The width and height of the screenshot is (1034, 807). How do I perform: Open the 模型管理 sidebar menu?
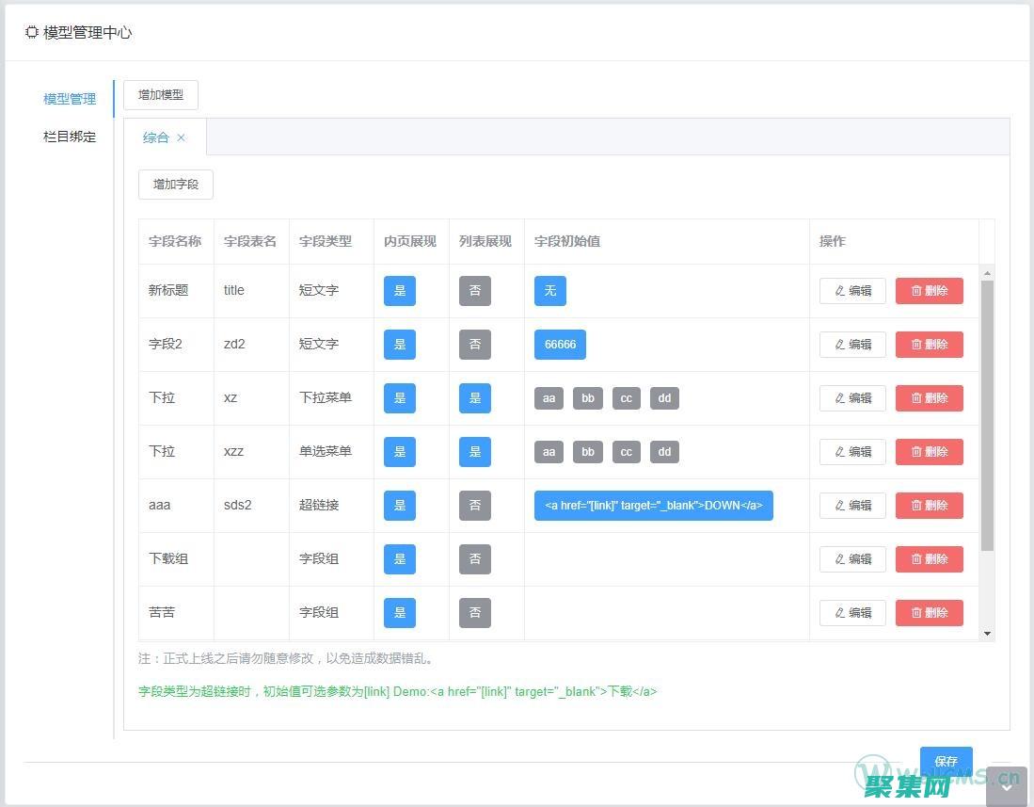click(x=70, y=99)
